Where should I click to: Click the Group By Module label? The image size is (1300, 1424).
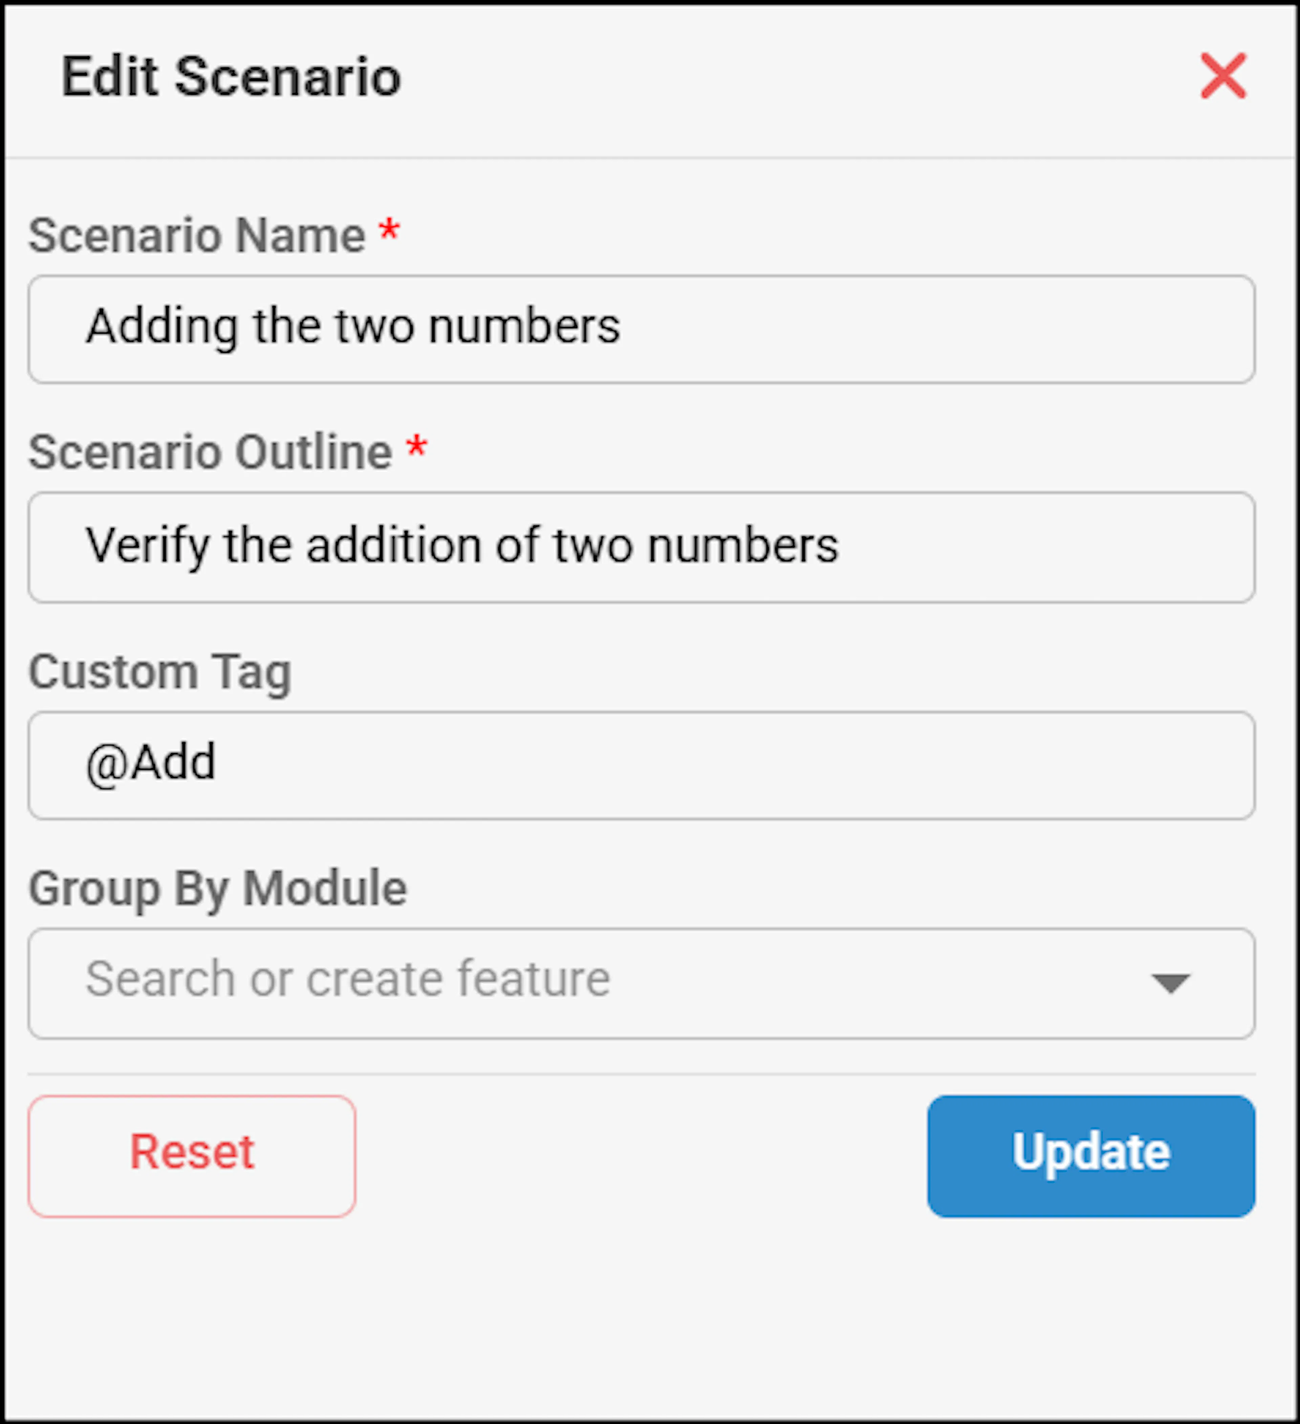tap(217, 889)
